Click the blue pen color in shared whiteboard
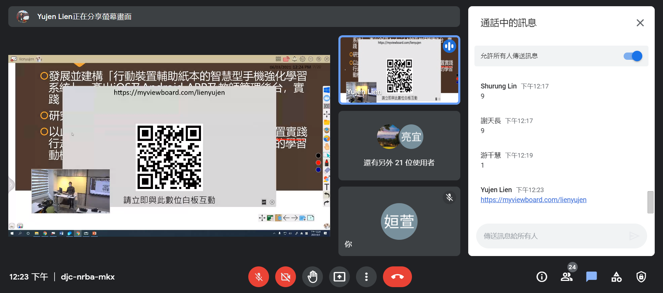This screenshot has width=663, height=293. pyautogui.click(x=318, y=170)
